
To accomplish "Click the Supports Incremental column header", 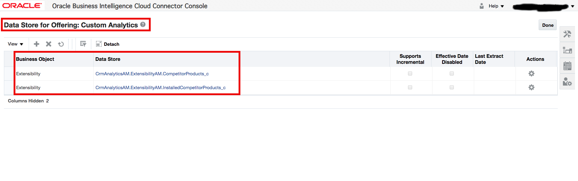I will pyautogui.click(x=410, y=59).
